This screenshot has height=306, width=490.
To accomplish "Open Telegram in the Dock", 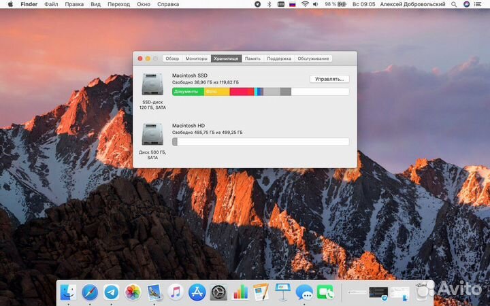I will (x=111, y=292).
